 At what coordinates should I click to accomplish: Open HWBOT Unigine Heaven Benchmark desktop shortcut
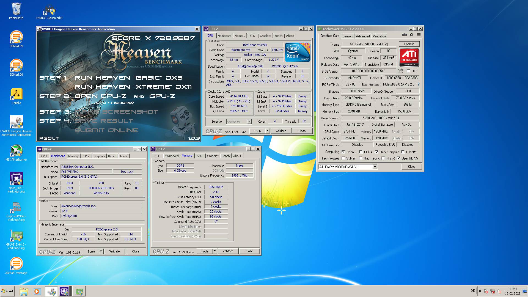click(x=16, y=126)
